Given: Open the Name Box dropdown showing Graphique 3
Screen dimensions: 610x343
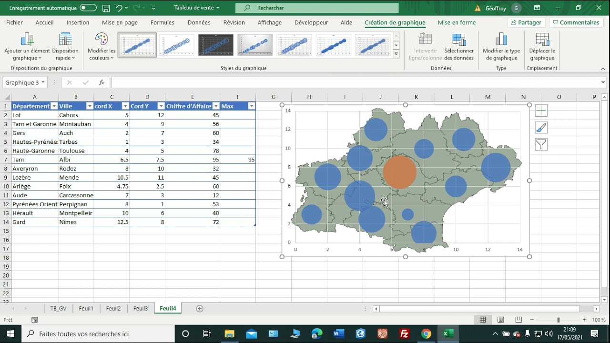Looking at the screenshot, I should point(43,82).
